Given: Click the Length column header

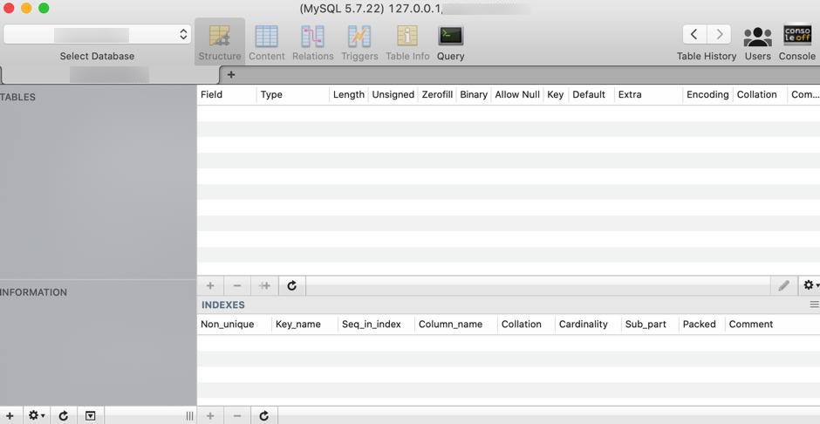Looking at the screenshot, I should pos(348,94).
